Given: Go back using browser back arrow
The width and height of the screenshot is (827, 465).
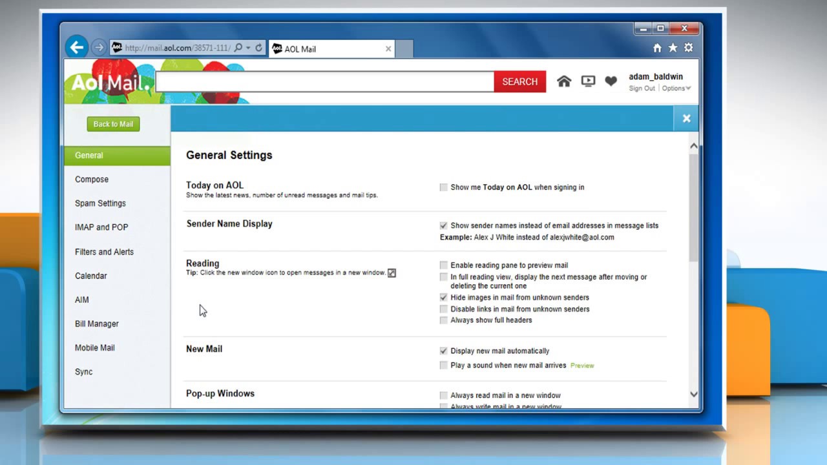Looking at the screenshot, I should click(x=77, y=46).
